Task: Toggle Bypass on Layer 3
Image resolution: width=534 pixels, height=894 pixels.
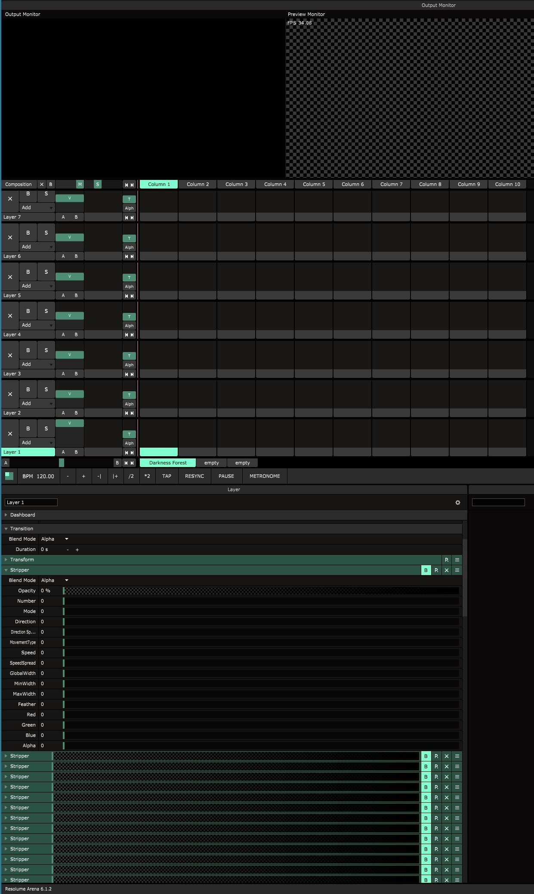Action: (28, 350)
